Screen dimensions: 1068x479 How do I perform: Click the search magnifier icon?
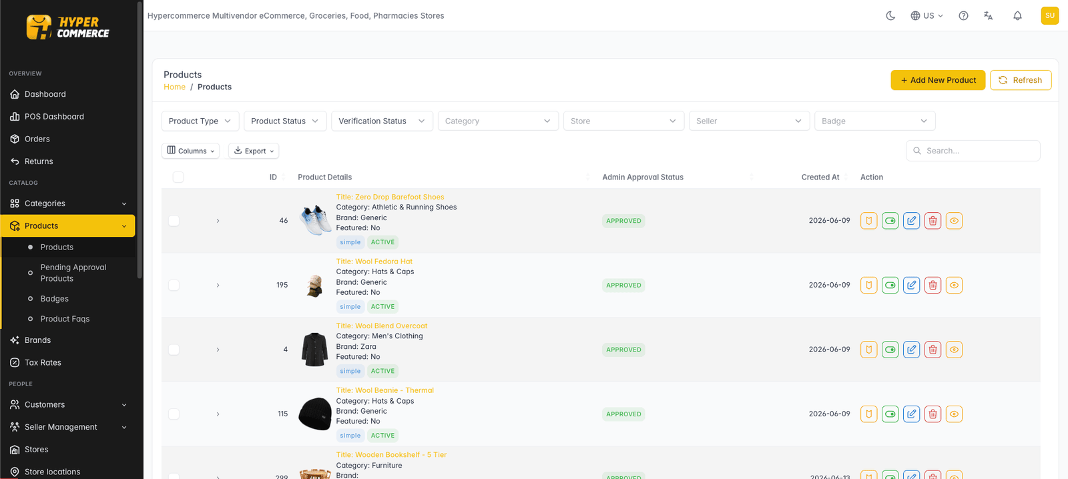click(x=917, y=151)
